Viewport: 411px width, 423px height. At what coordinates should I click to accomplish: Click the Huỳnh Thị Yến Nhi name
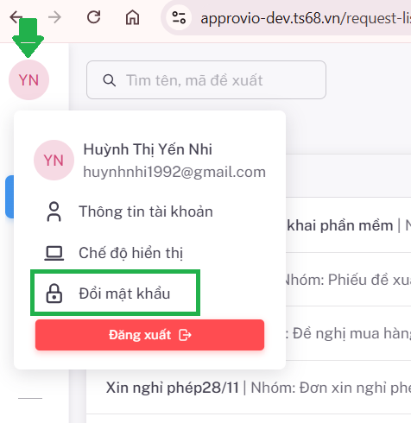coord(148,149)
